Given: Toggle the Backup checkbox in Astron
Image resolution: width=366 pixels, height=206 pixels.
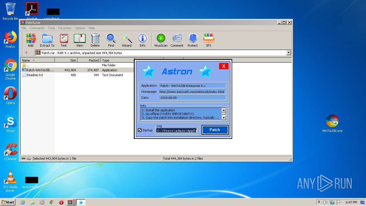Looking at the screenshot, I should [140, 130].
